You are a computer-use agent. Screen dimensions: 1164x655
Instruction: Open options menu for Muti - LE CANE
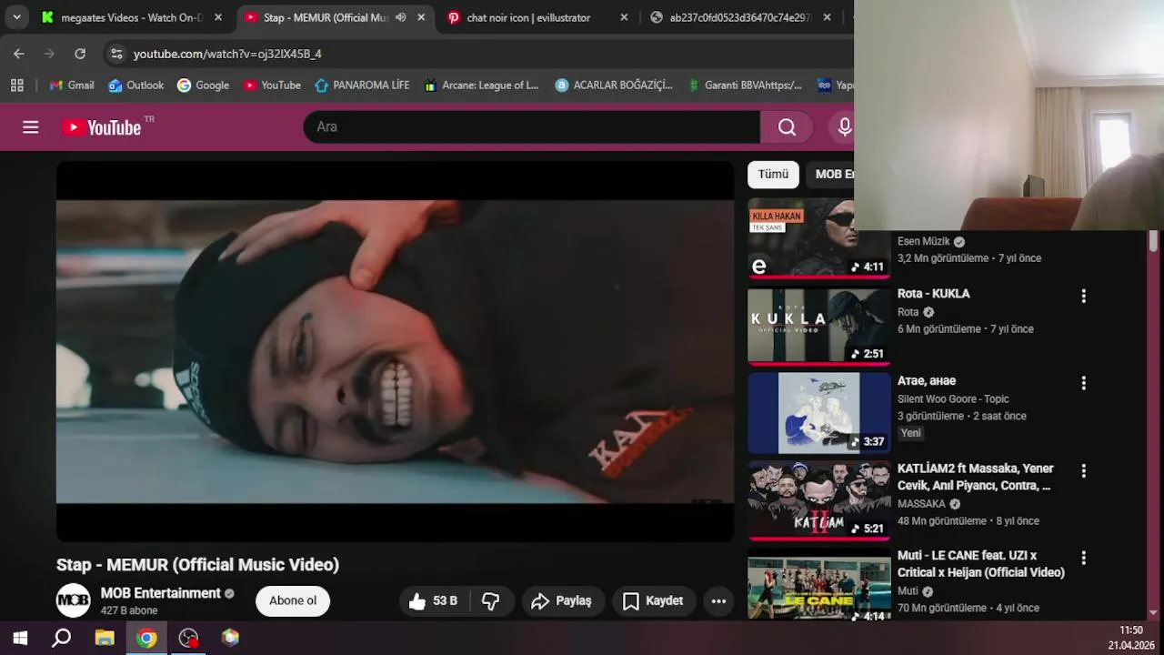click(x=1083, y=558)
